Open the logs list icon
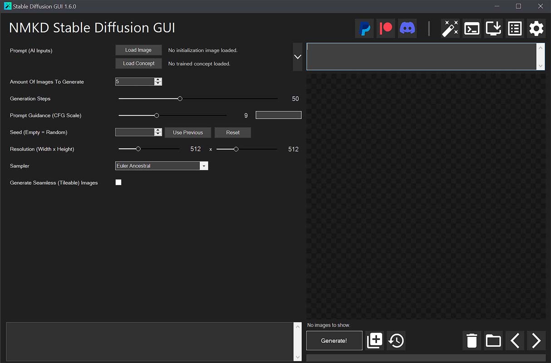Viewport: 551px width, 363px height. pyautogui.click(x=515, y=29)
